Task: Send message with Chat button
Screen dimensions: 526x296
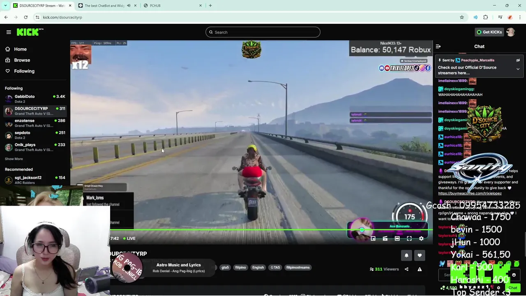Action: coord(513,288)
